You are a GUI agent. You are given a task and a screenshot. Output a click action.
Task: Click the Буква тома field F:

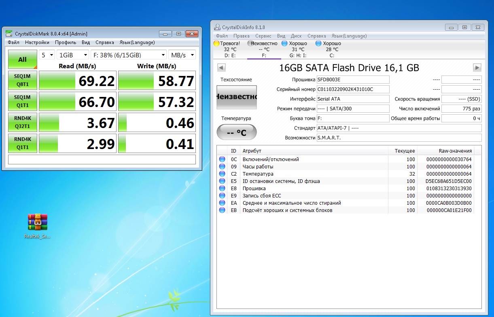click(353, 118)
